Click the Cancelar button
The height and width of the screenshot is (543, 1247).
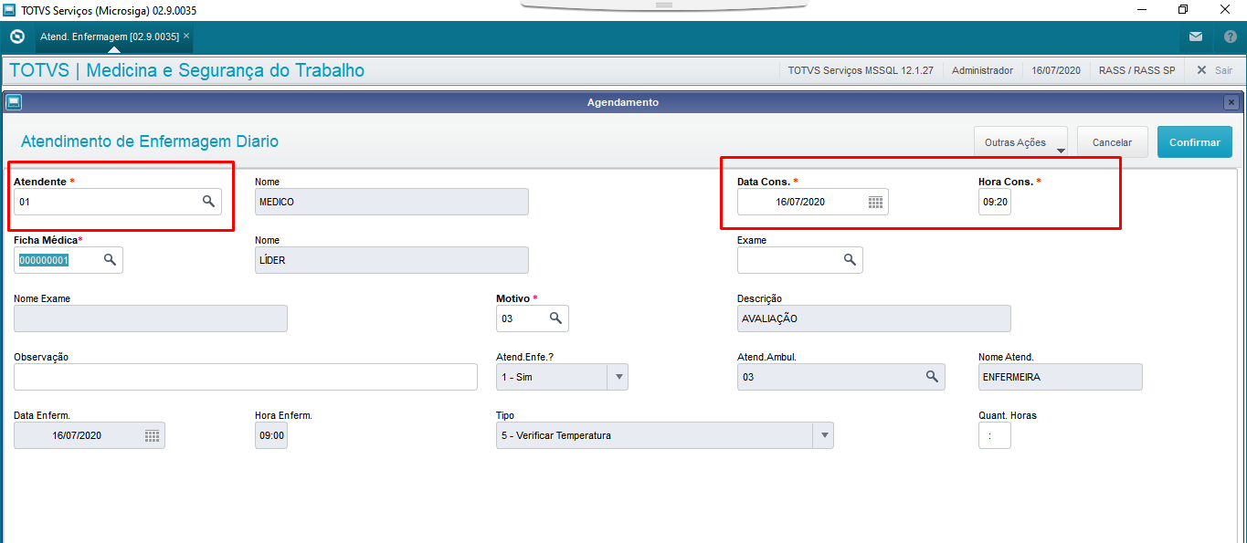point(1112,142)
